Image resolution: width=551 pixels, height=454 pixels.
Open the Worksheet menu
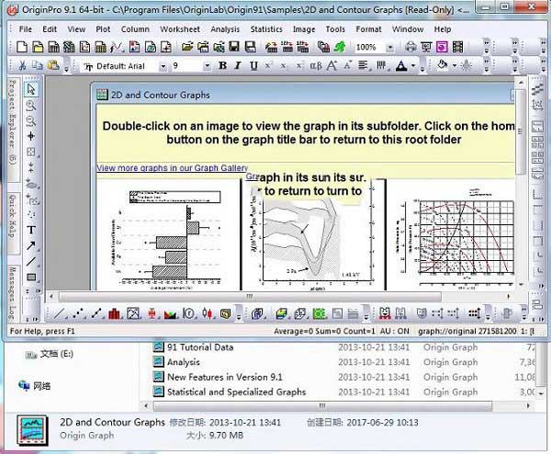[180, 29]
